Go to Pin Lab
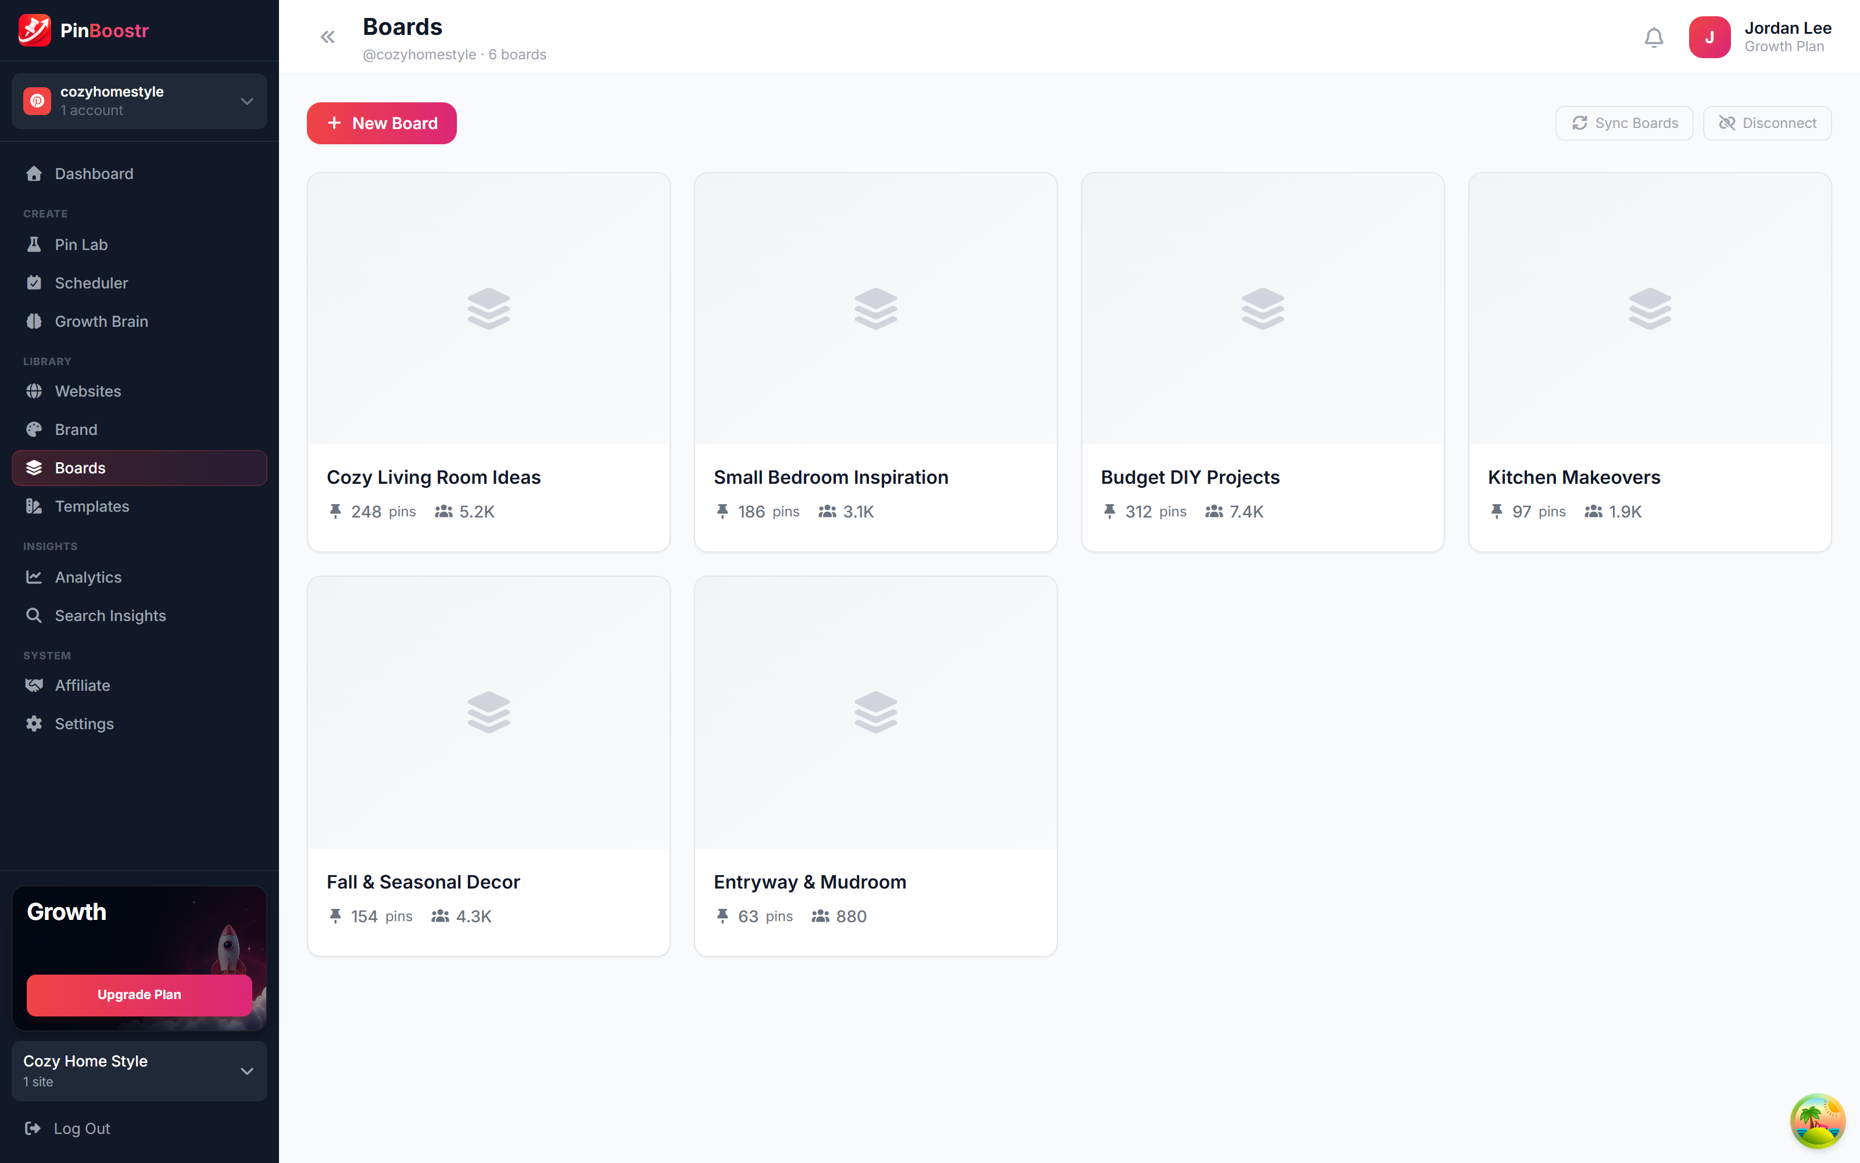The height and width of the screenshot is (1163, 1860). [x=139, y=245]
